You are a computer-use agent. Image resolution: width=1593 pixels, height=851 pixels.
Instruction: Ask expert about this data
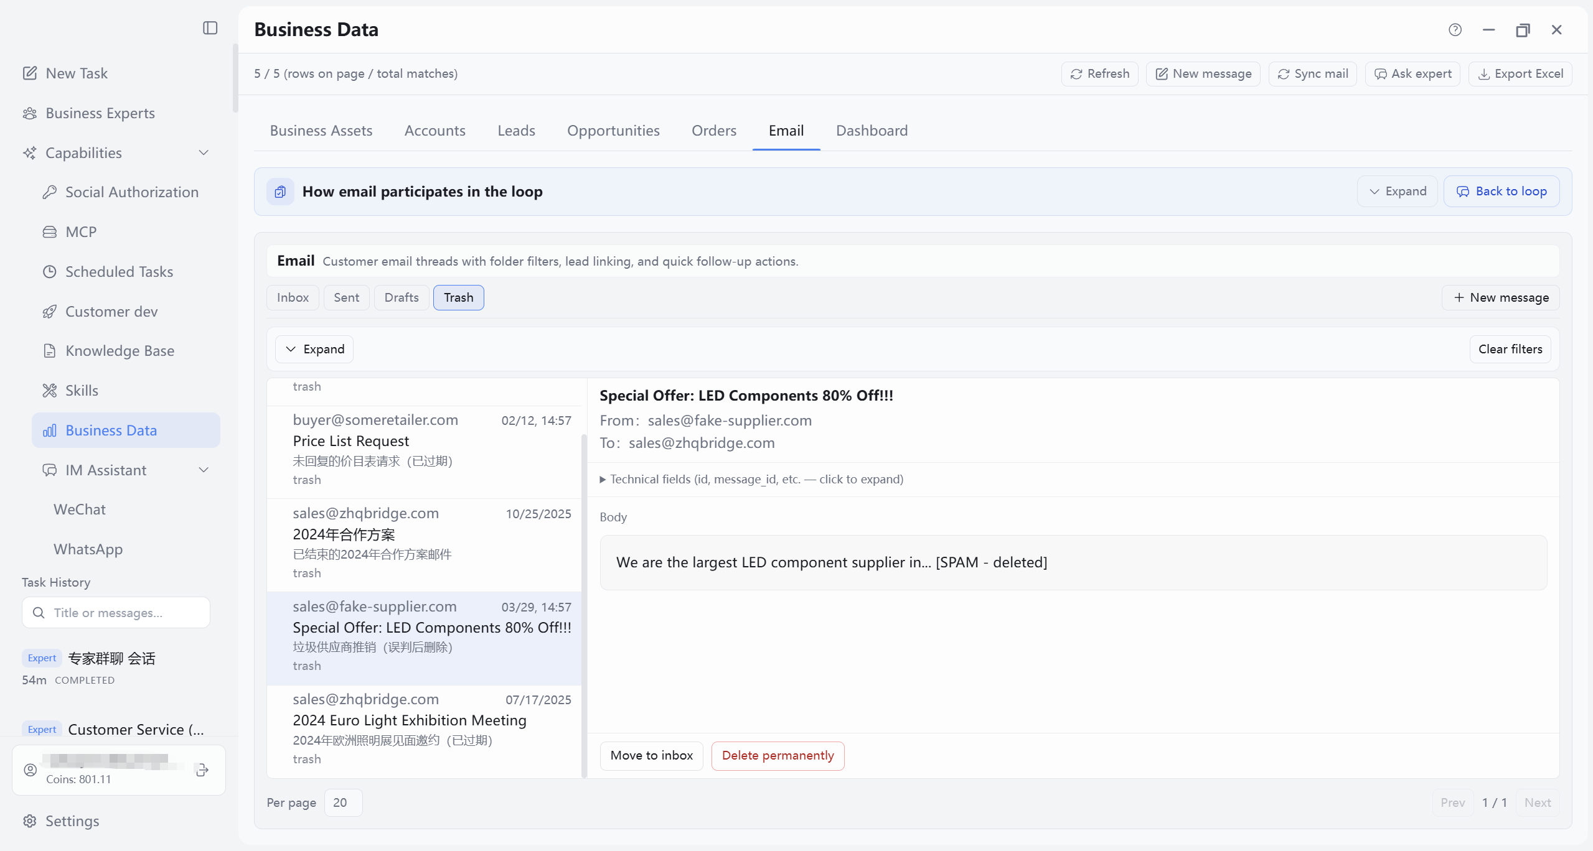(x=1412, y=74)
